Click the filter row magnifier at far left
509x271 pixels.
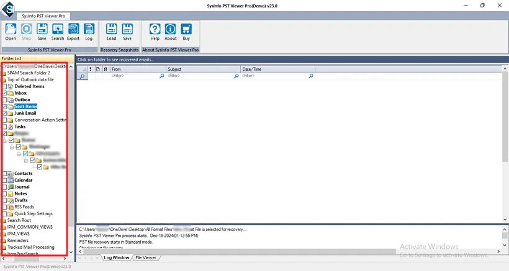point(82,76)
